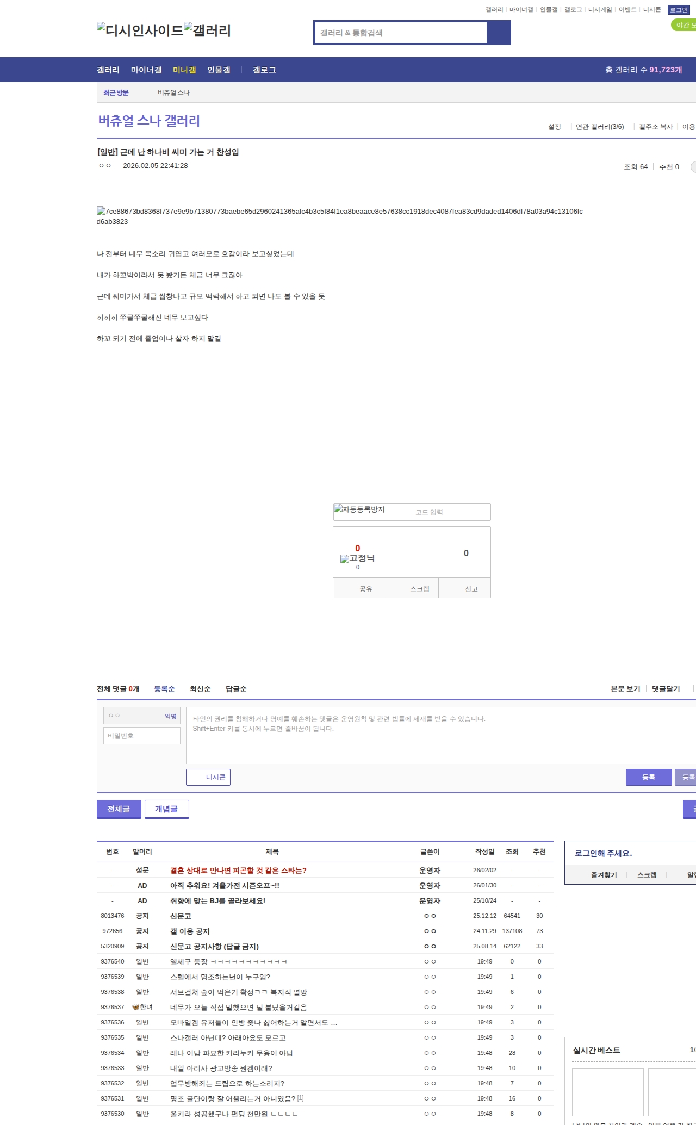Click the [1] comment count on 명조 post
The width and height of the screenshot is (696, 1125).
pyautogui.click(x=301, y=1098)
